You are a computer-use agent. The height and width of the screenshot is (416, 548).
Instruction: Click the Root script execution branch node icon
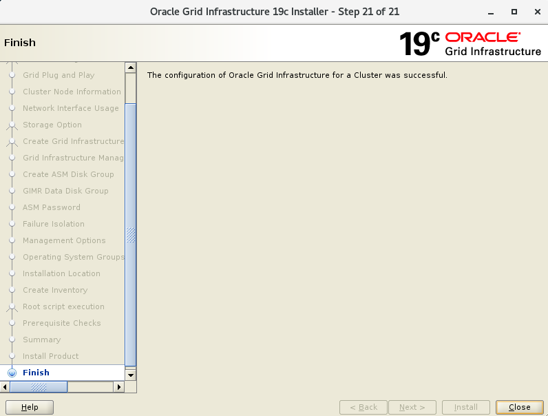tap(12, 307)
